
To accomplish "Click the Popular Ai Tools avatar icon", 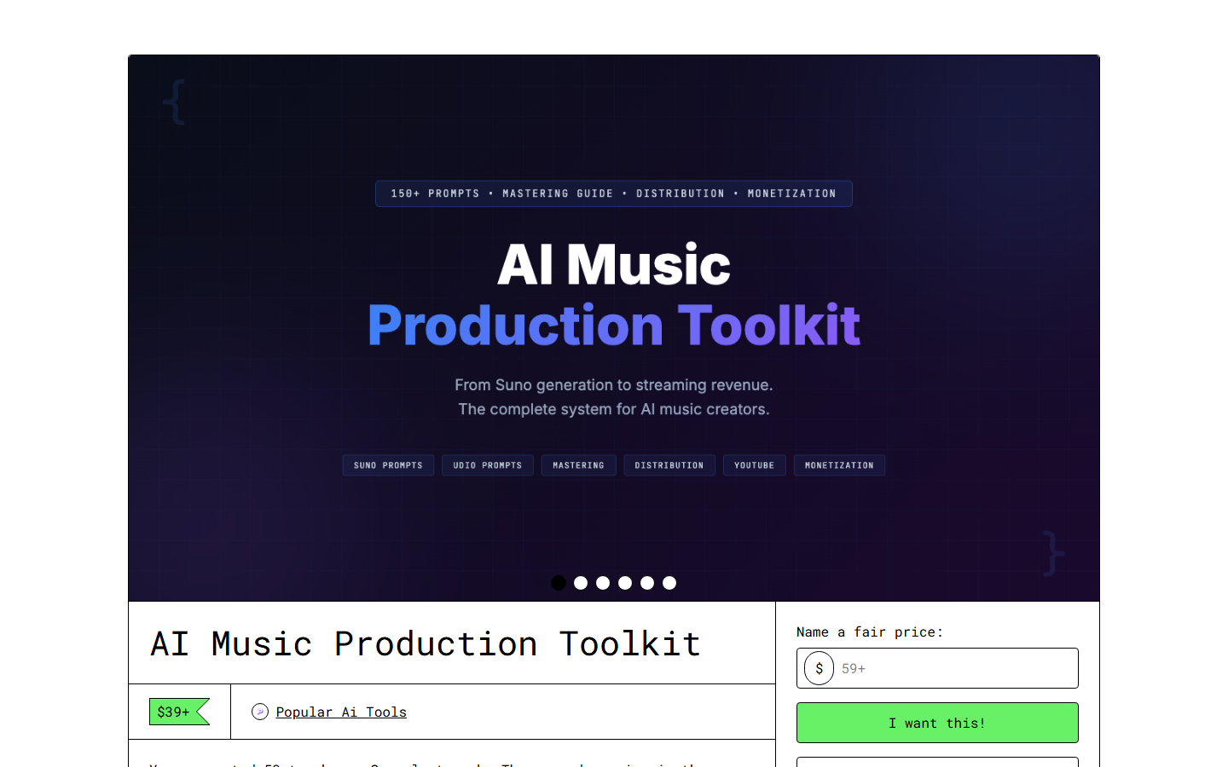I will click(260, 712).
